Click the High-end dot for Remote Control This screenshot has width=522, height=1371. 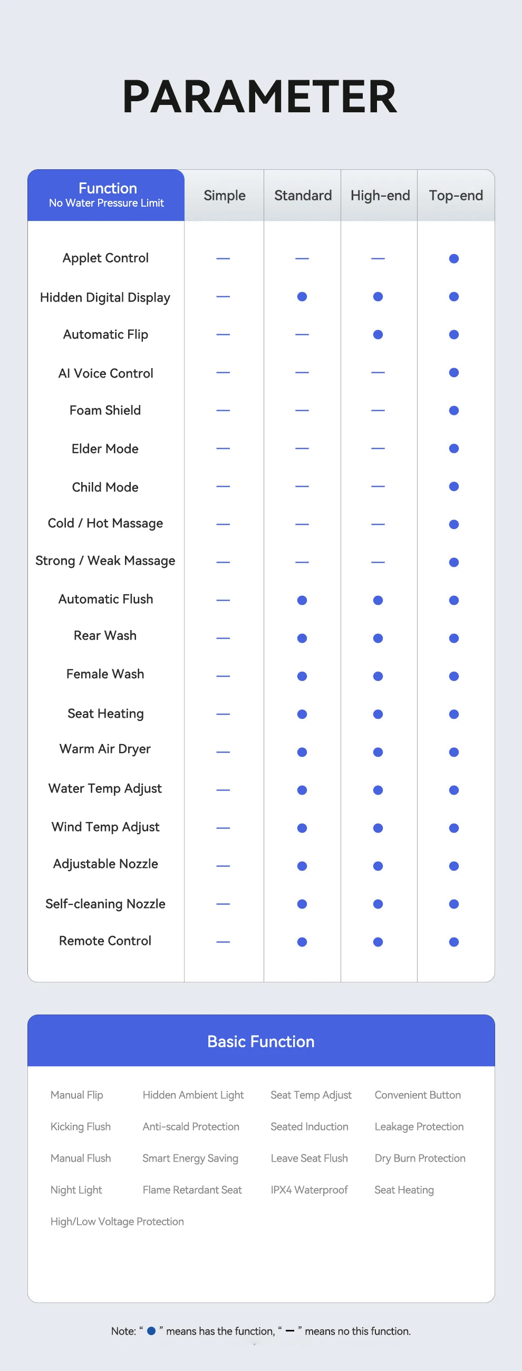tap(378, 942)
